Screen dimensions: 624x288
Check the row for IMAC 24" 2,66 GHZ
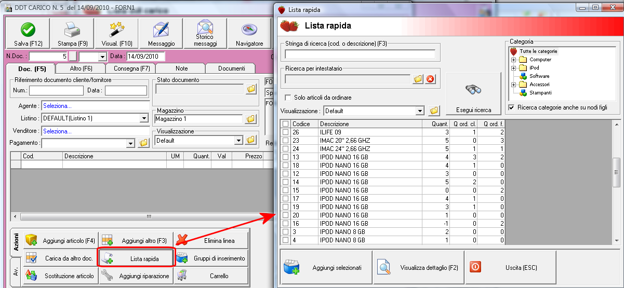[285, 149]
